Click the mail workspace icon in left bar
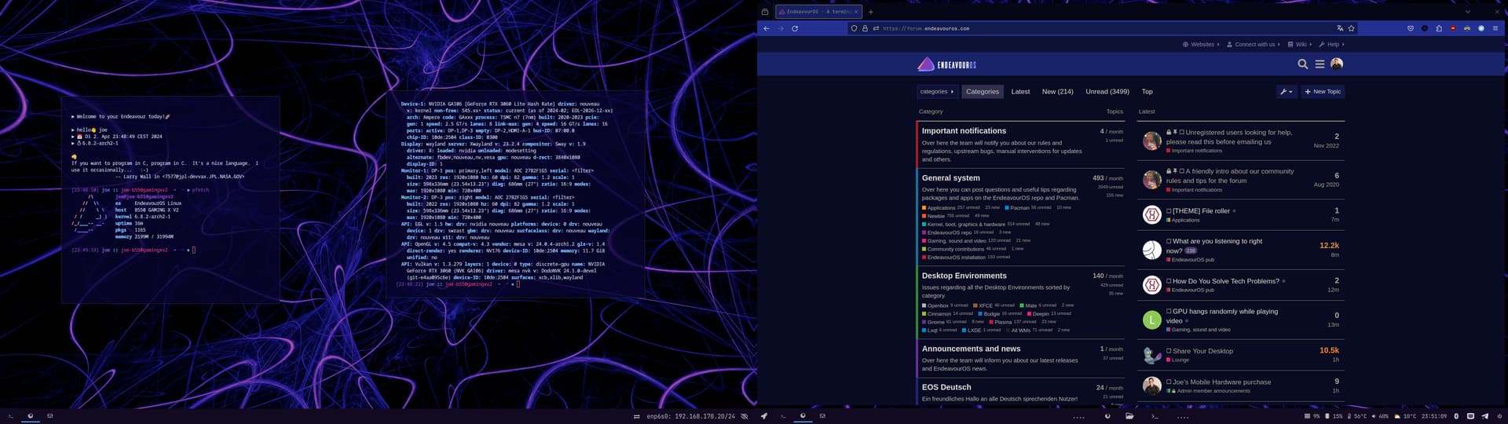 click(x=49, y=416)
